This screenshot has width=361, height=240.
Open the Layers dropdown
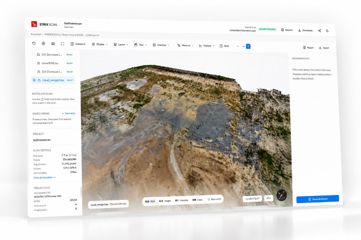(x=121, y=44)
